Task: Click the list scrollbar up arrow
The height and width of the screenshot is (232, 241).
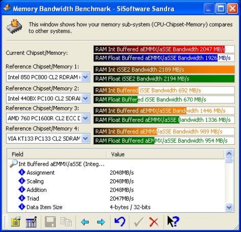Action: pyautogui.click(x=229, y=154)
